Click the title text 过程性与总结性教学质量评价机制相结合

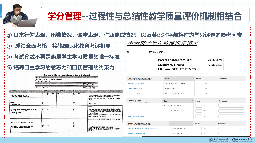click(x=165, y=16)
